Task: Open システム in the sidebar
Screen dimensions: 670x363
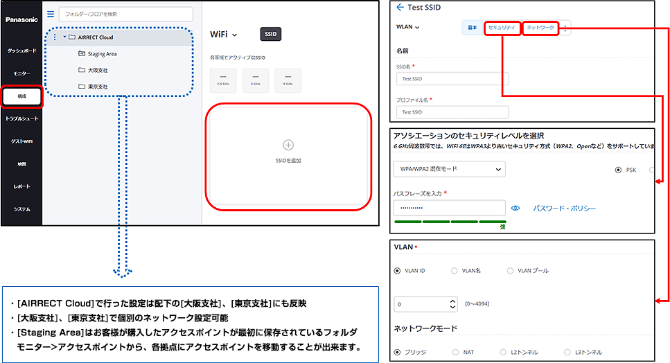Action: tap(21, 209)
